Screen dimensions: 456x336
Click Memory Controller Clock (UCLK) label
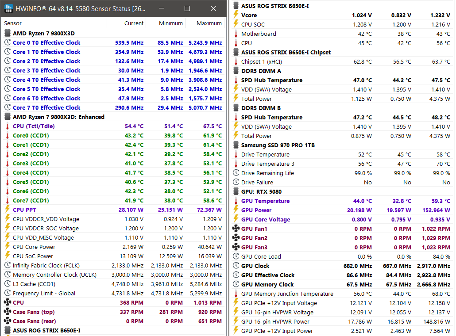coord(54,275)
